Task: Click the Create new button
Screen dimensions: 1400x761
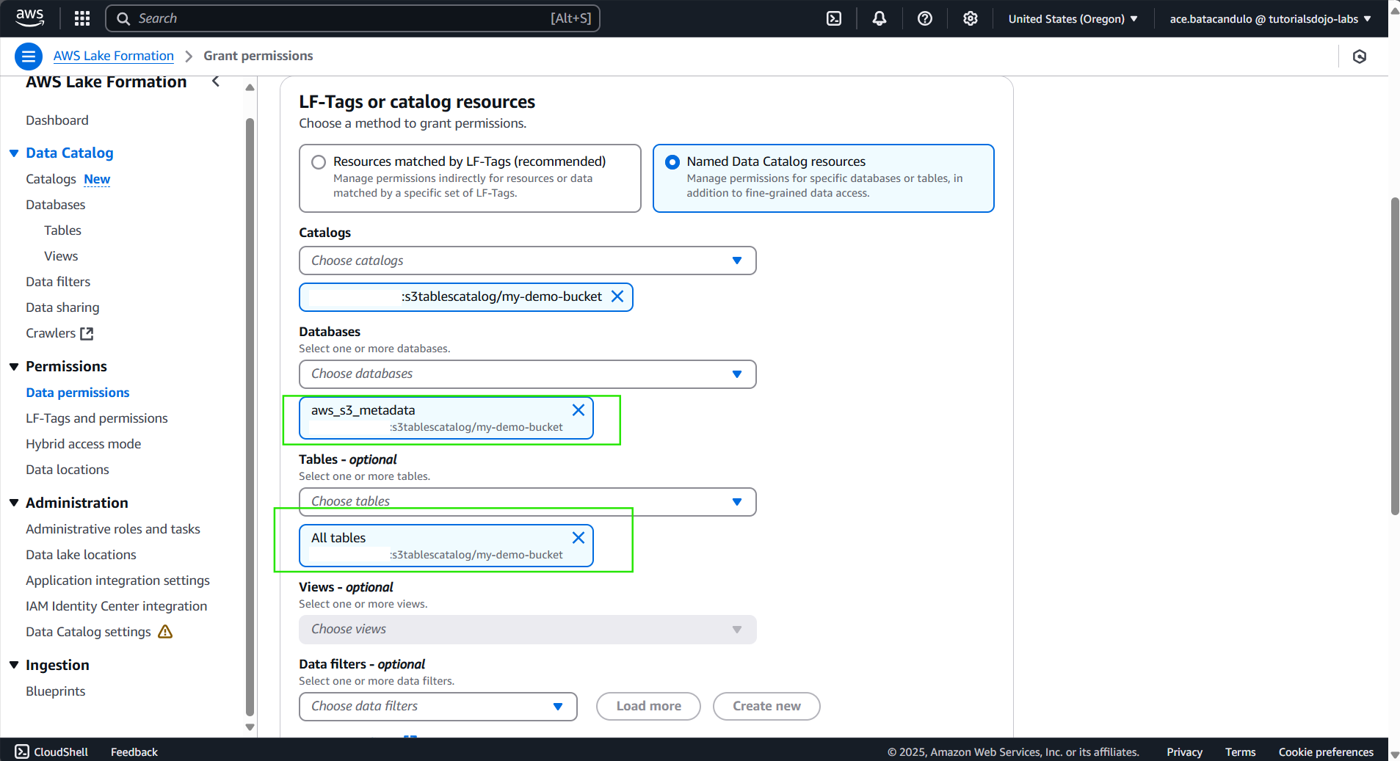Action: pyautogui.click(x=766, y=706)
